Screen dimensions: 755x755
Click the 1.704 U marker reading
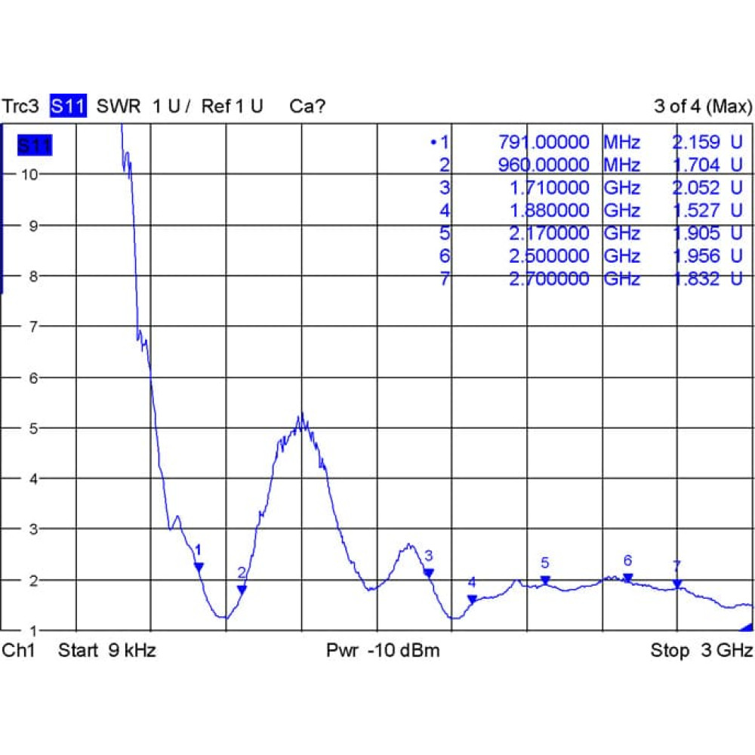(x=707, y=165)
